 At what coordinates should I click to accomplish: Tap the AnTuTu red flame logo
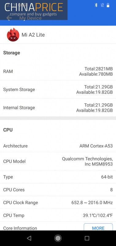[13, 35]
